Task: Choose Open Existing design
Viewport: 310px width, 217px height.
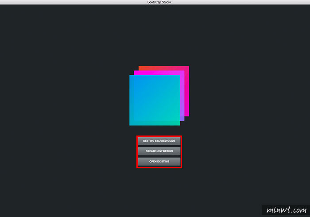Action: click(x=159, y=162)
